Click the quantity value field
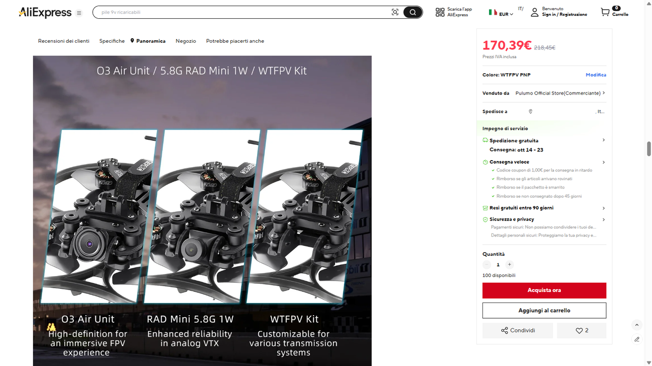The height and width of the screenshot is (366, 652). (x=498, y=264)
